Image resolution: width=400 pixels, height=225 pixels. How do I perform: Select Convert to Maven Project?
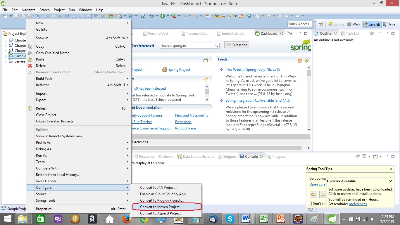pos(160,207)
